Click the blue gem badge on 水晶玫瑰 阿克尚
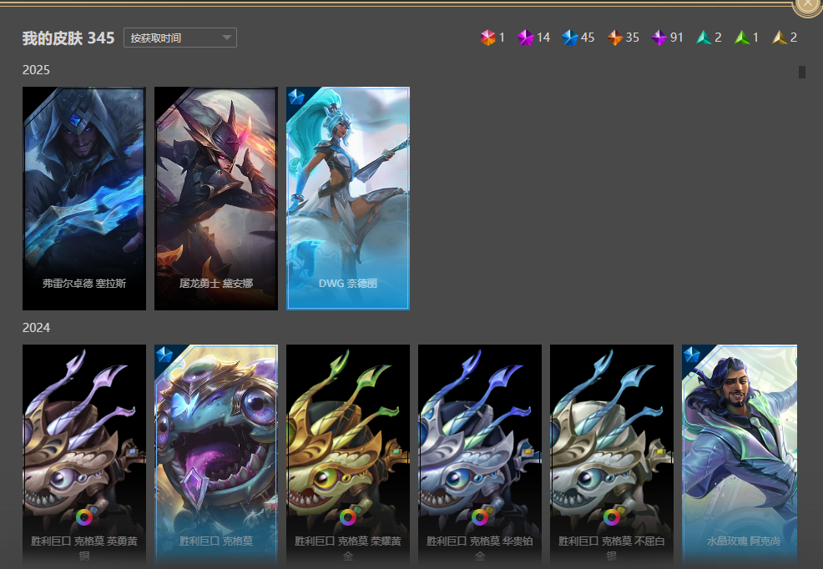823x569 pixels. [692, 355]
